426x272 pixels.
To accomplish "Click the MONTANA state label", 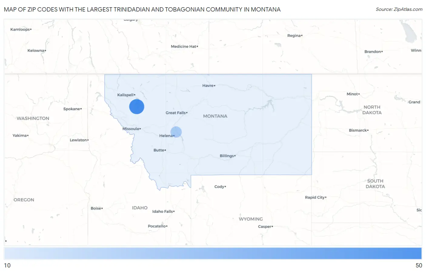I will [215, 116].
